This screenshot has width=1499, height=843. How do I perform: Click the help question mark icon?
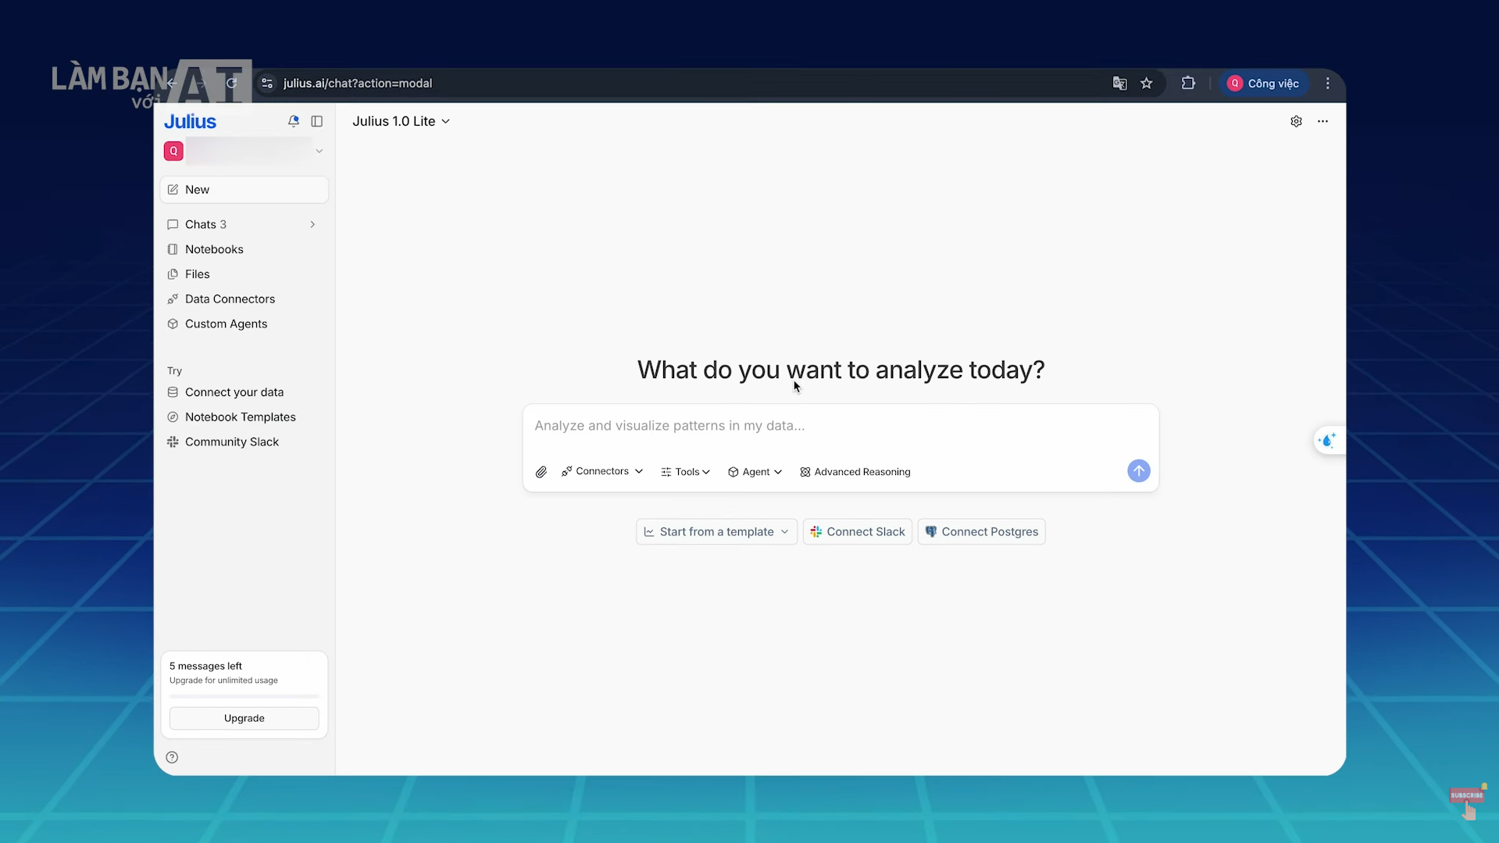[x=172, y=757]
